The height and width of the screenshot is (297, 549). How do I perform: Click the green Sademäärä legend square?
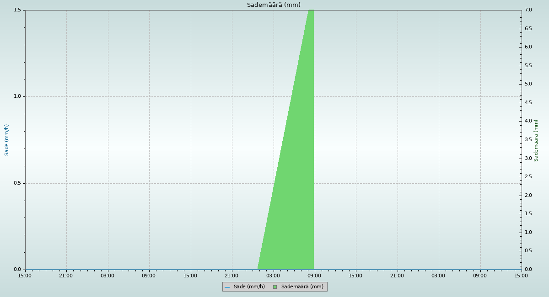click(x=275, y=287)
